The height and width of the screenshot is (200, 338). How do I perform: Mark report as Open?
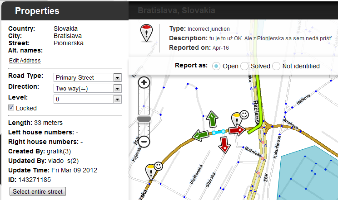(216, 66)
